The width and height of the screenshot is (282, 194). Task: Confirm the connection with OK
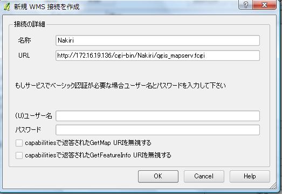tap(158, 176)
